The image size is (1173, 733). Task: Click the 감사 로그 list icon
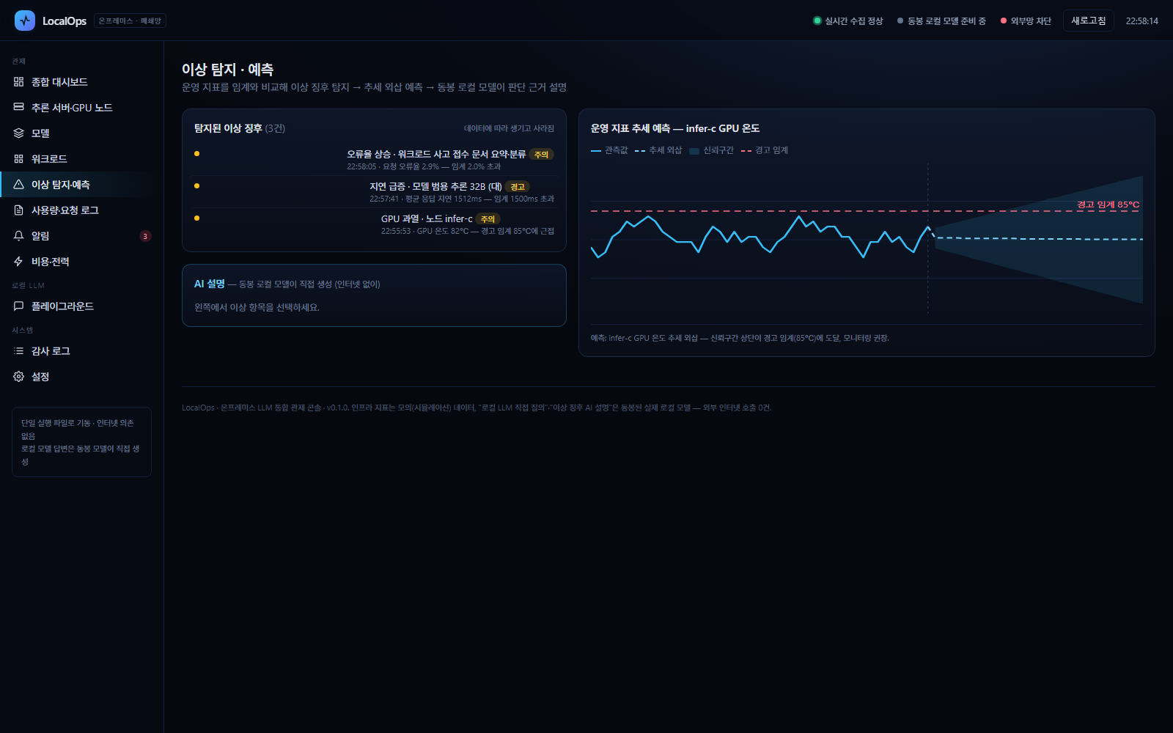point(19,351)
